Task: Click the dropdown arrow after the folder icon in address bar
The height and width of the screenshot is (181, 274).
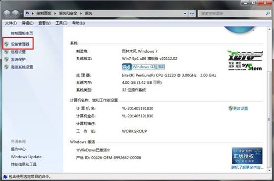Action: (33, 13)
